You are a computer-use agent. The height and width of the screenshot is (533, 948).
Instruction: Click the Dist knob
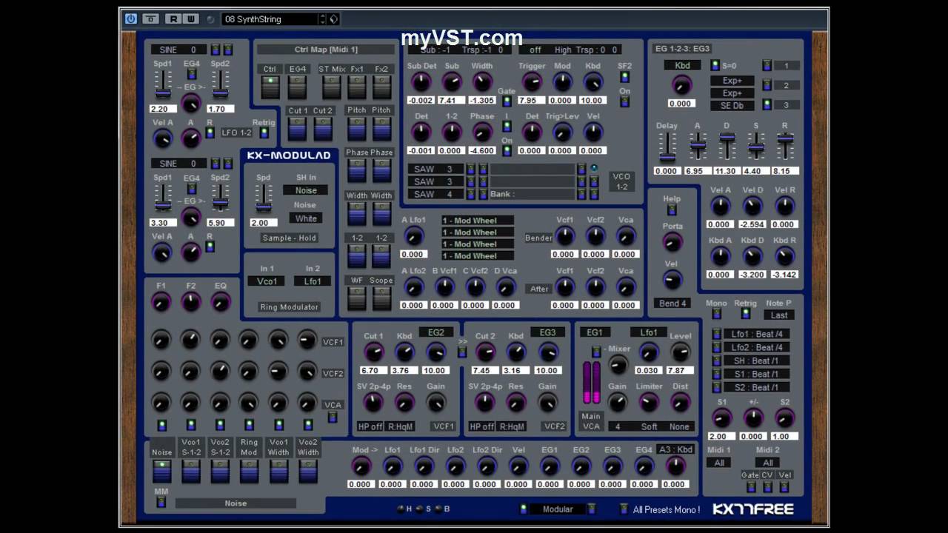[x=680, y=403]
